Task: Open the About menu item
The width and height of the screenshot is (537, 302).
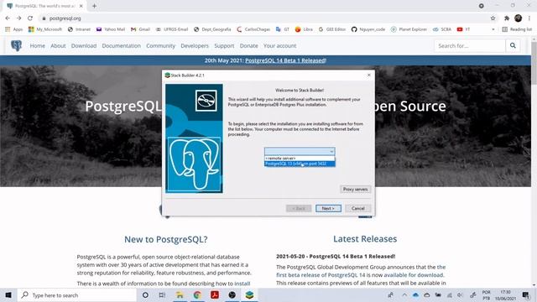Action: point(58,45)
